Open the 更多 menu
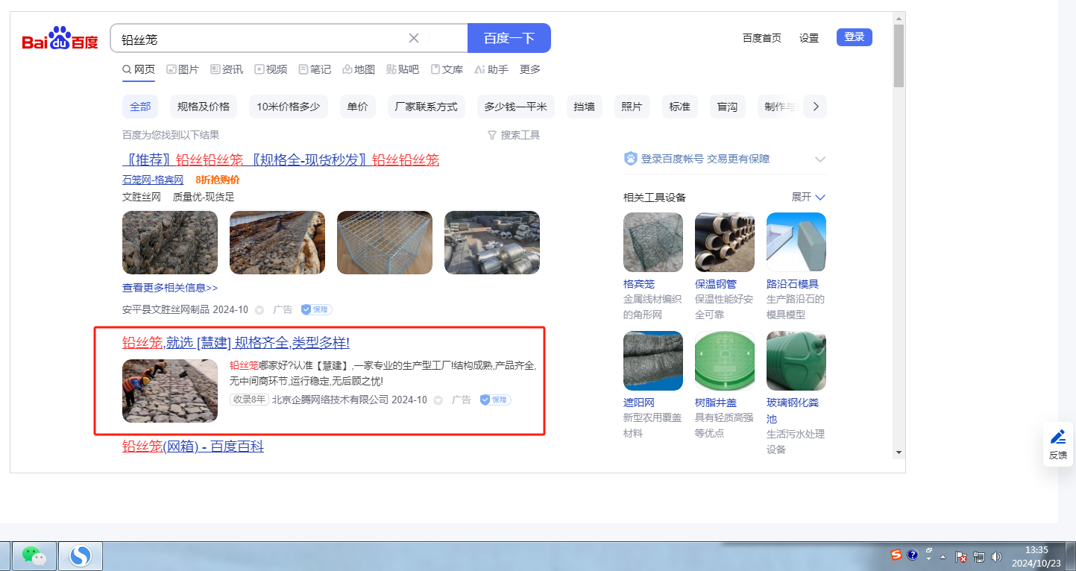This screenshot has width=1076, height=571. click(530, 69)
